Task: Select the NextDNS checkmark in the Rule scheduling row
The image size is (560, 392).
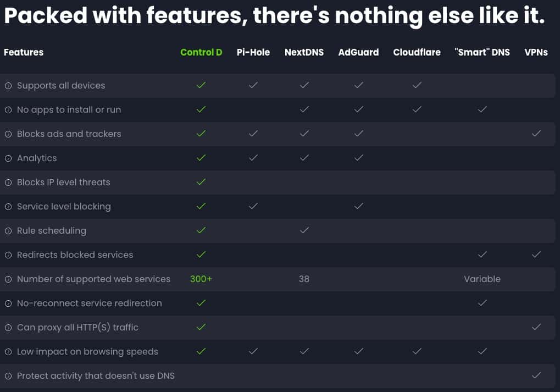Action: pos(304,230)
